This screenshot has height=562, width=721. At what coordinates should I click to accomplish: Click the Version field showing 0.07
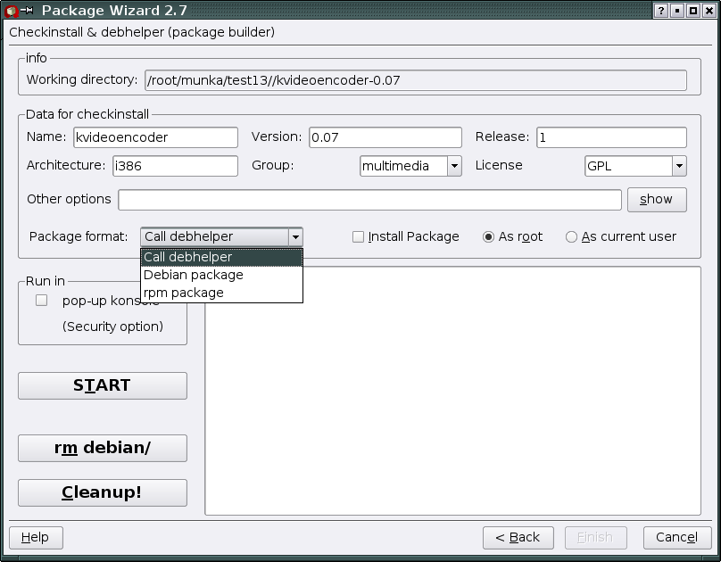pos(385,137)
